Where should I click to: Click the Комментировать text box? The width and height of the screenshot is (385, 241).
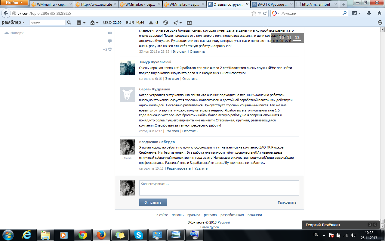[219, 188]
